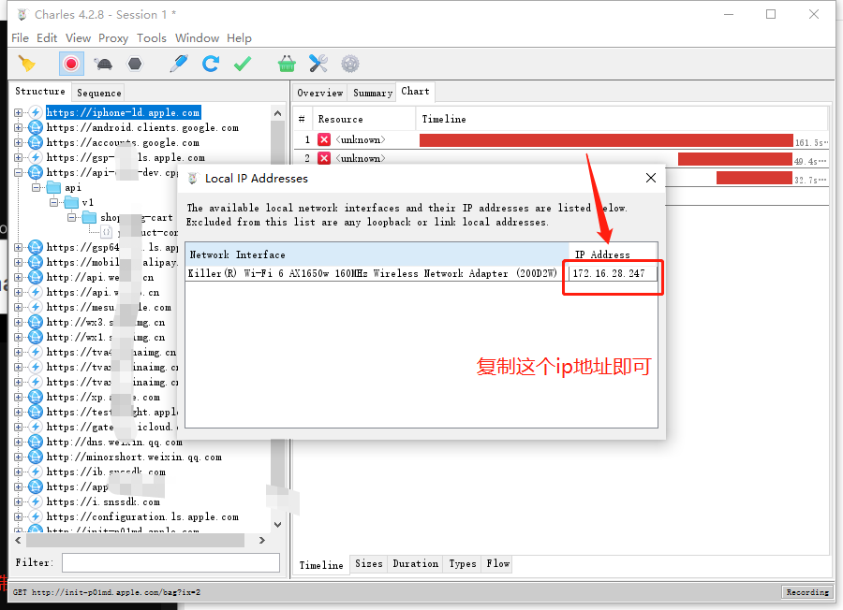Click the green checkmark Validate icon
The height and width of the screenshot is (610, 843).
pos(243,64)
